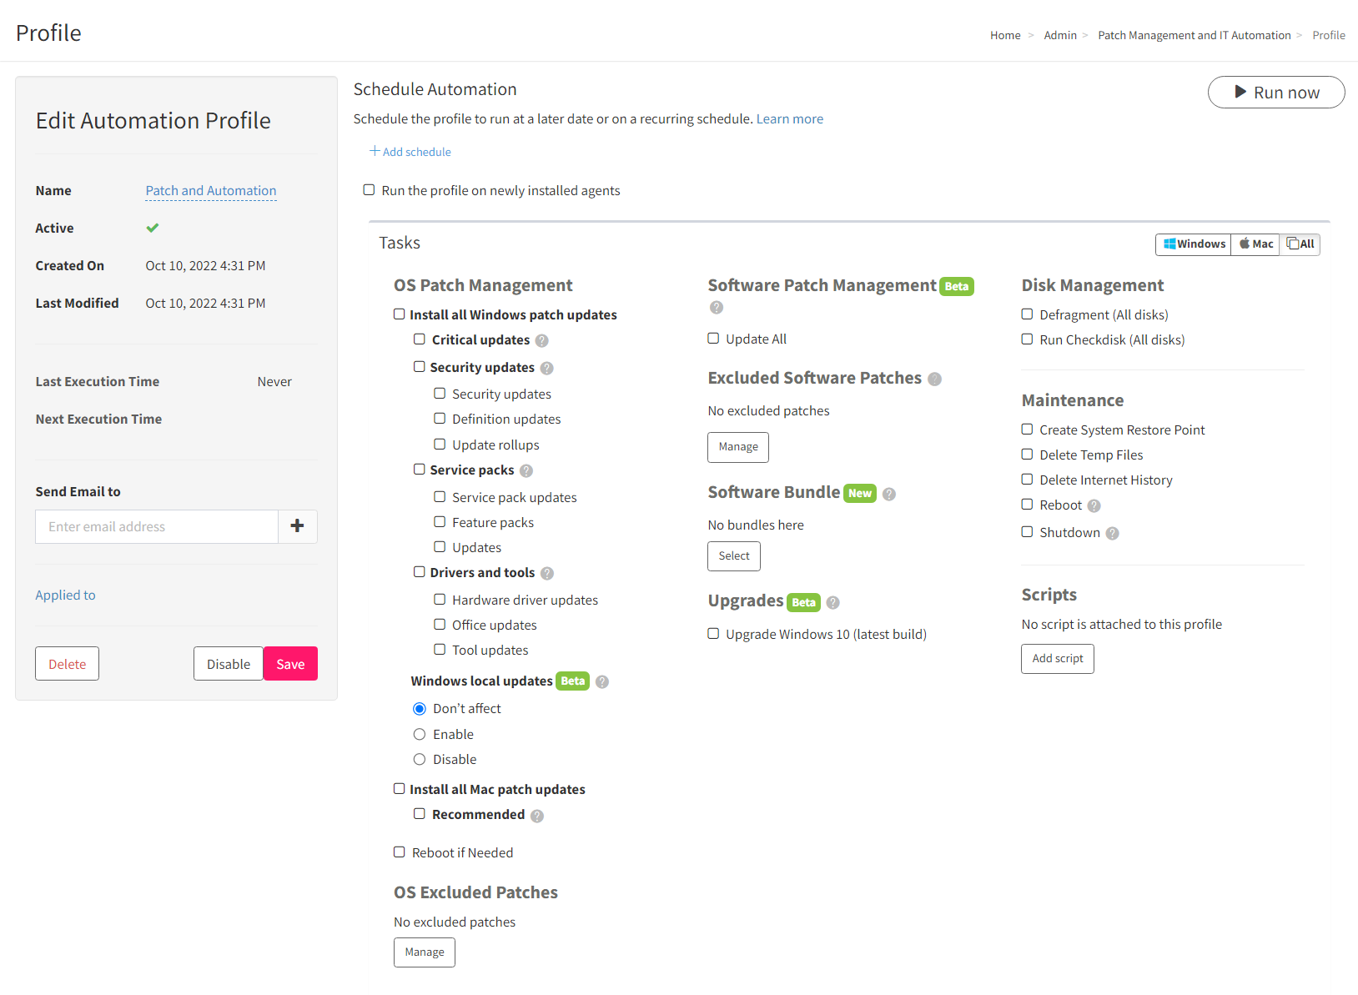The image size is (1358, 995).
Task: Enable Delete Temp Files
Action: (1027, 455)
